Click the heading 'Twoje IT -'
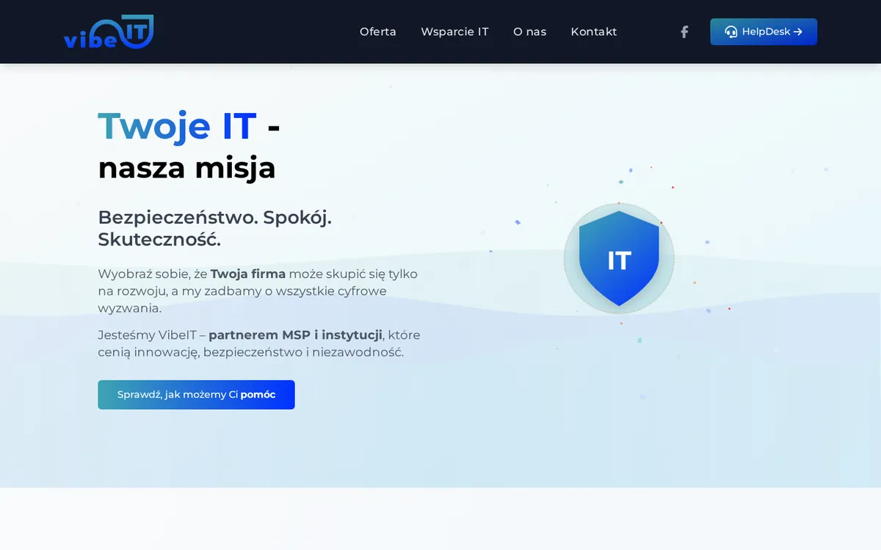This screenshot has height=550, width=881. click(189, 125)
